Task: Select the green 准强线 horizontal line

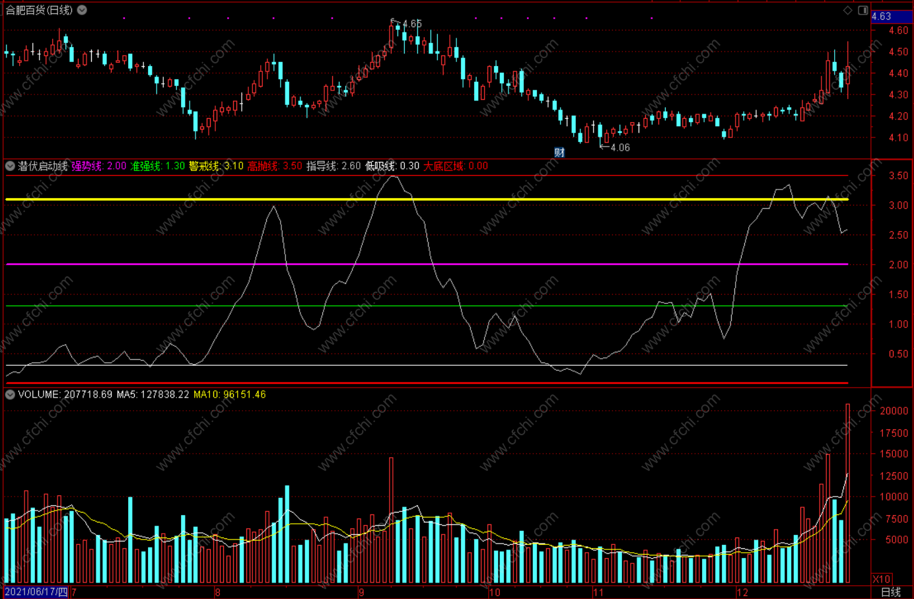Action: 427,306
